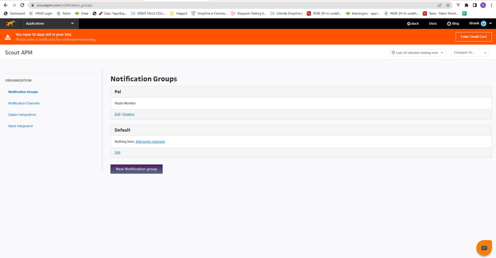The width and height of the screenshot is (496, 258).
Task: Edit the Default notification group
Action: pyautogui.click(x=117, y=153)
